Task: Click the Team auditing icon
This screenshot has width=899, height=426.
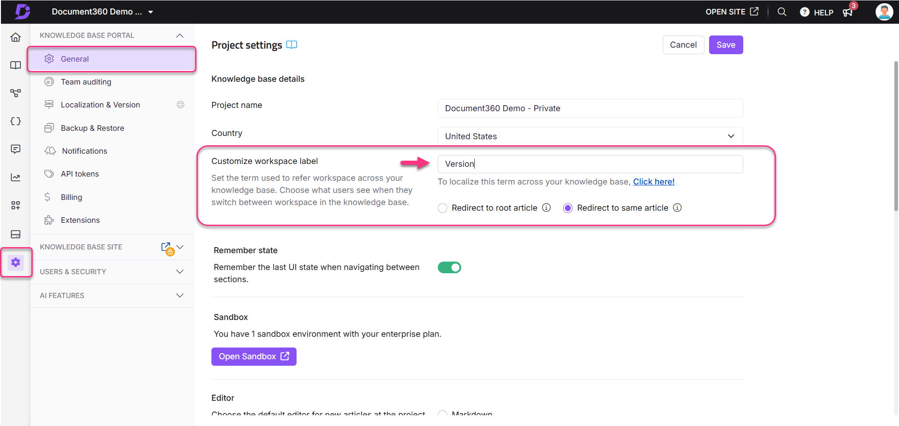Action: 49,82
